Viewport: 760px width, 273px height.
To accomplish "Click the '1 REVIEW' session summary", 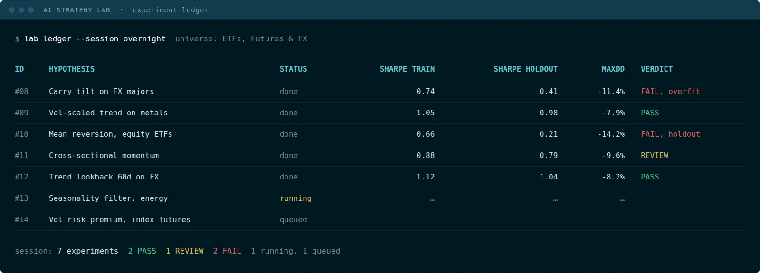I will (184, 251).
